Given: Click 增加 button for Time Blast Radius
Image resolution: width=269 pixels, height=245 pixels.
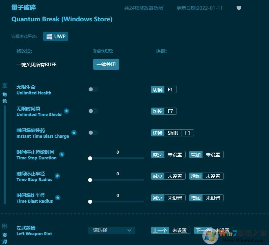Looking at the screenshot, I should pyautogui.click(x=195, y=198).
